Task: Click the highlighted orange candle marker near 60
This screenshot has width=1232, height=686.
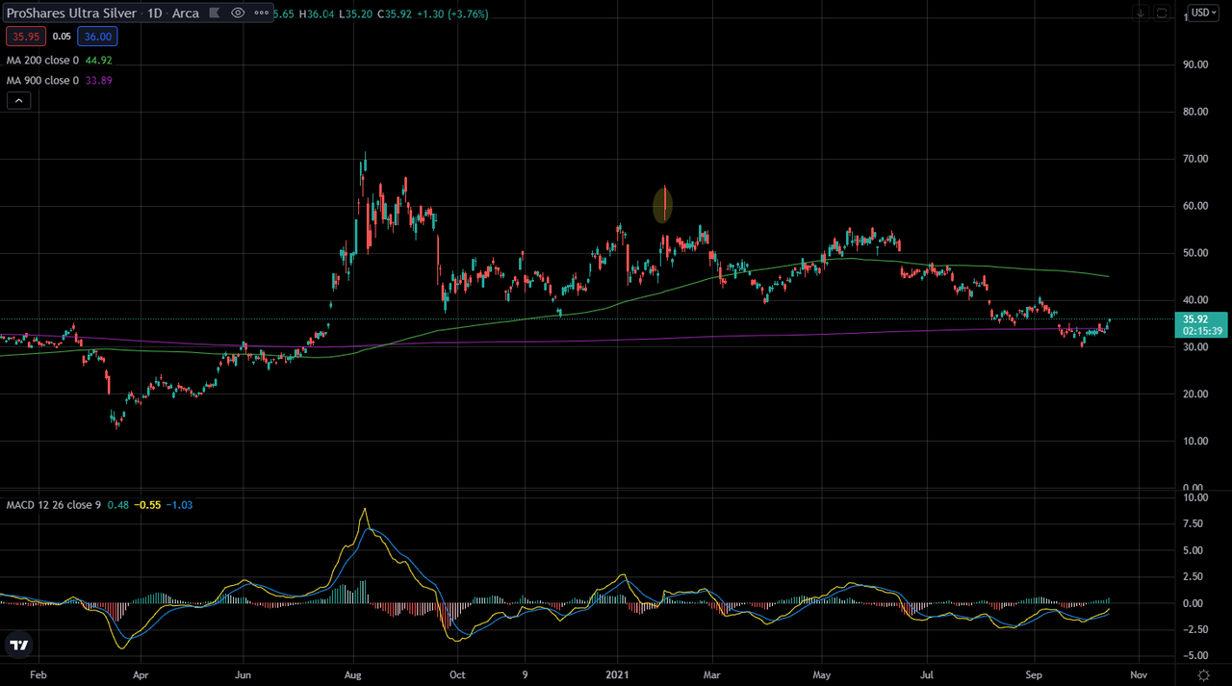Action: [x=663, y=204]
